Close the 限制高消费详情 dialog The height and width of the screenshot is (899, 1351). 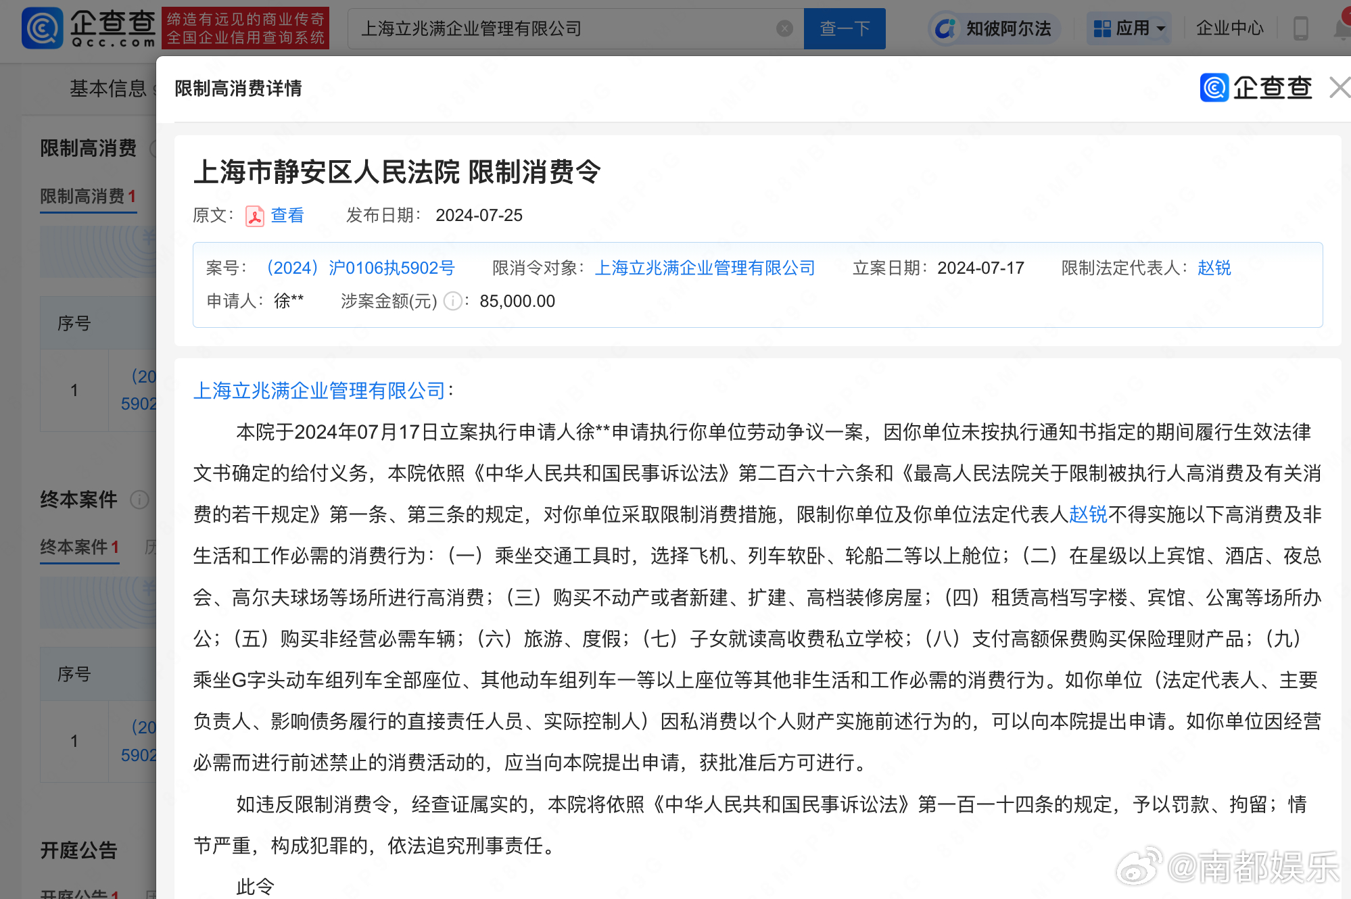pyautogui.click(x=1339, y=88)
